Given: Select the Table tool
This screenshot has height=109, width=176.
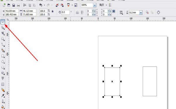Looking at the screenshot, I should (3, 84).
